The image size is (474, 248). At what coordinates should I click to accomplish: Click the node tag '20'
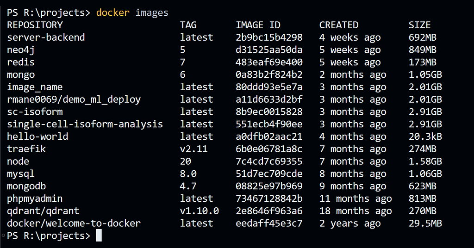(x=186, y=161)
